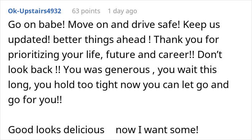
Task: Select the words now I want some!
Action: click(157, 130)
